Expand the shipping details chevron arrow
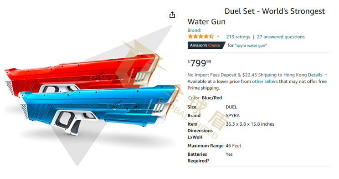Screen dimensions: 339x179 pos(326,75)
